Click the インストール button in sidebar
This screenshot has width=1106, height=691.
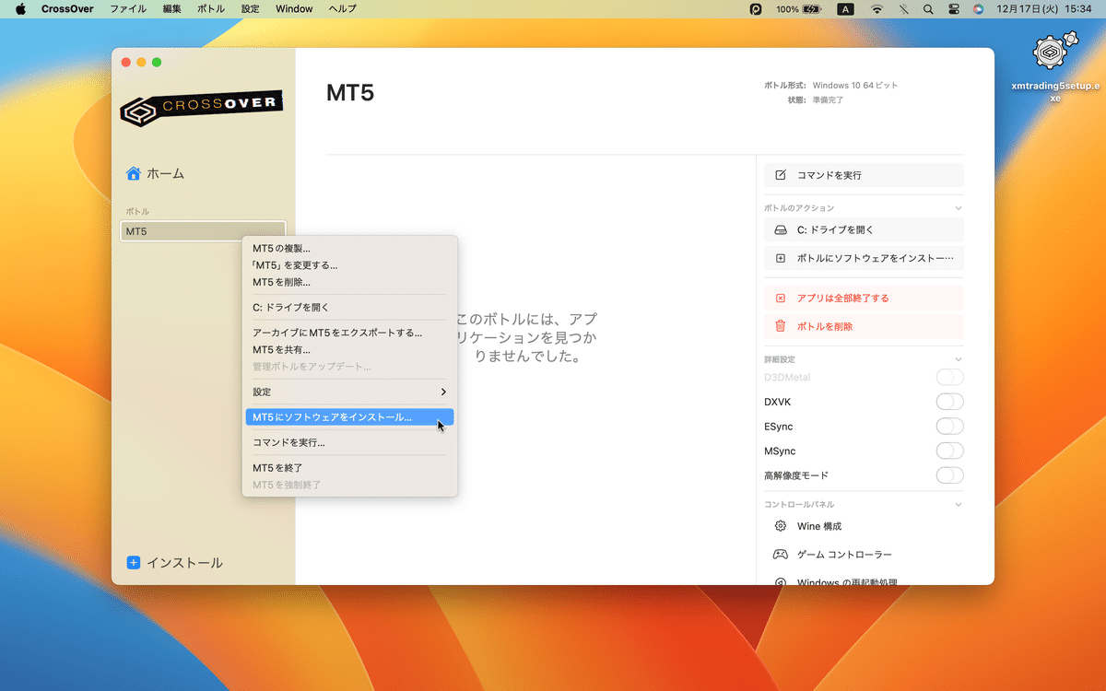(174, 562)
